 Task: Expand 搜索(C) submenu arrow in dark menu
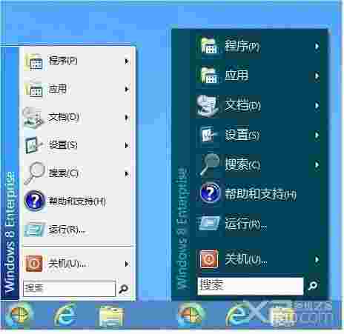pyautogui.click(x=317, y=164)
